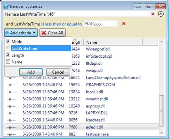
Task: Uncheck the Mode checkbox
Action: click(8, 41)
